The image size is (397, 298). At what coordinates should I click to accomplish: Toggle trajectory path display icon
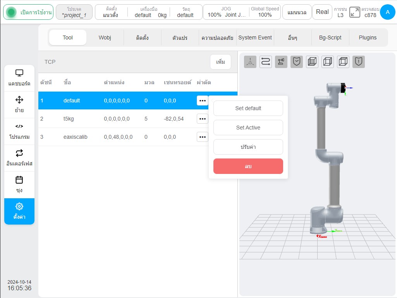coord(266,62)
